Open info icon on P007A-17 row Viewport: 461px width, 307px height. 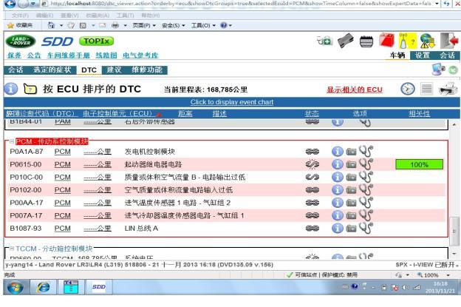tap(337, 215)
